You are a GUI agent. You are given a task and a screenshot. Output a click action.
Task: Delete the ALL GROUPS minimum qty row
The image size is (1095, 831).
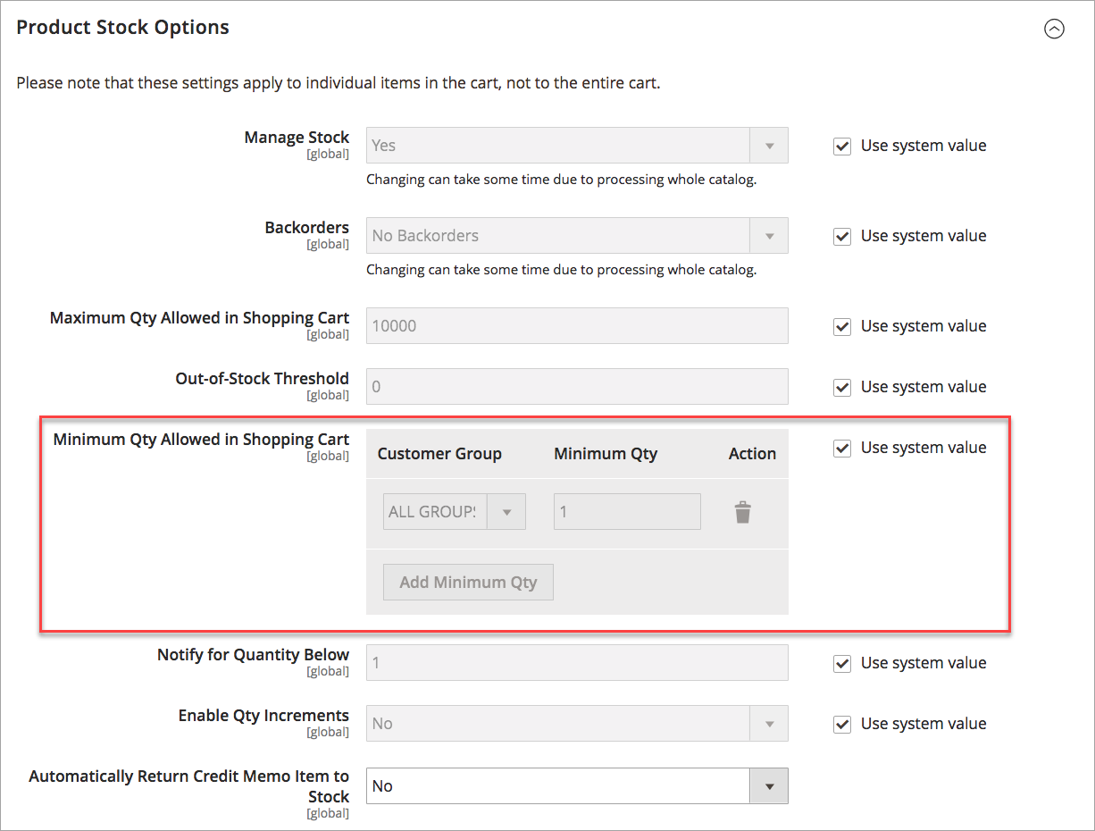click(743, 511)
